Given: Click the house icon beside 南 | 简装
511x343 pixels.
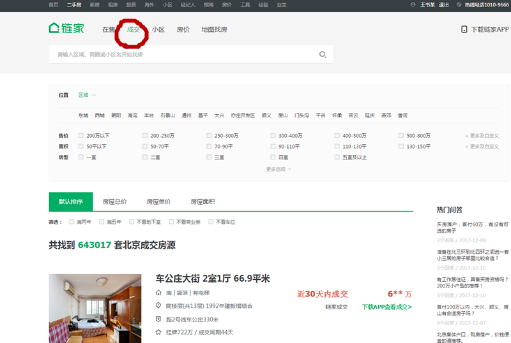Looking at the screenshot, I should (158, 293).
